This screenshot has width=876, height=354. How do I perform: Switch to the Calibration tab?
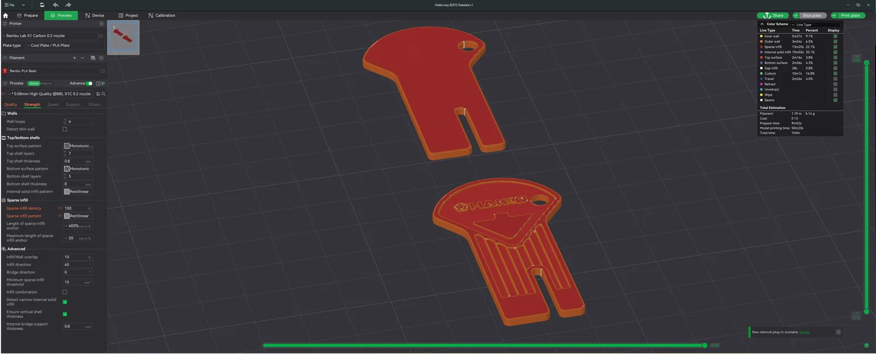pyautogui.click(x=162, y=15)
